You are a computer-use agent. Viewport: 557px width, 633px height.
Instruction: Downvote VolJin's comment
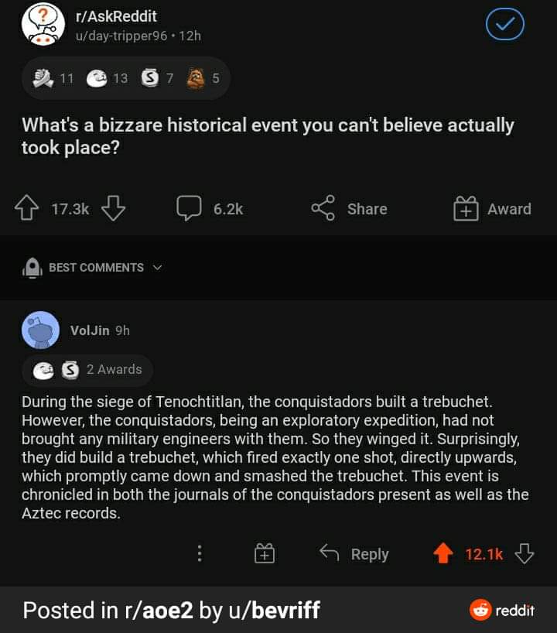[x=524, y=554]
